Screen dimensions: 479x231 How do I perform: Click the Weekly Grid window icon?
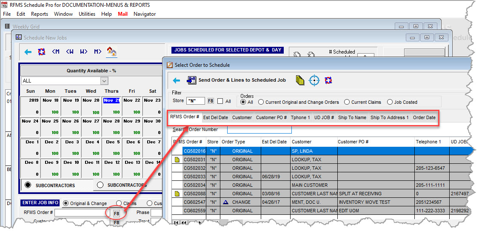tap(8, 26)
